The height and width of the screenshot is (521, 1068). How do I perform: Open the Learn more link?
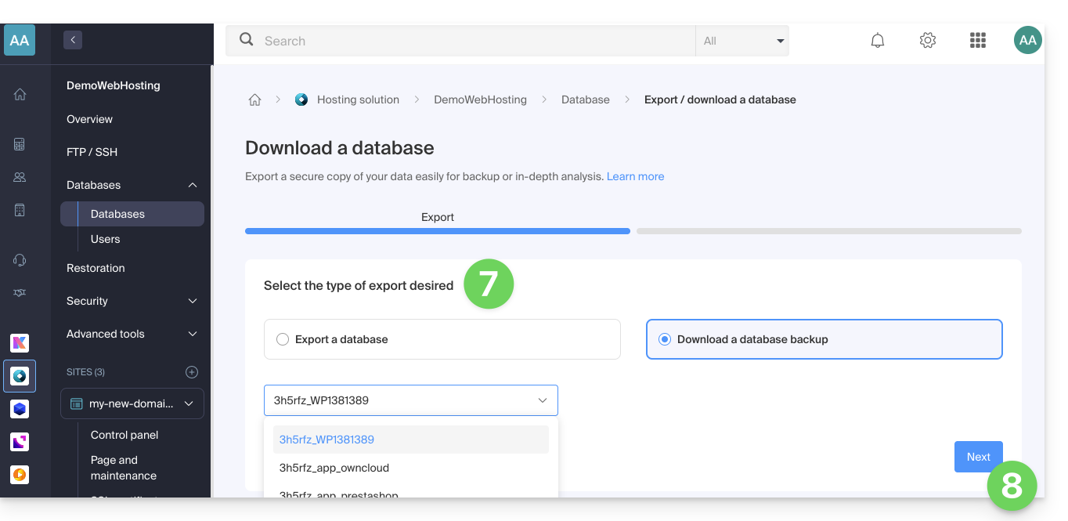click(635, 176)
